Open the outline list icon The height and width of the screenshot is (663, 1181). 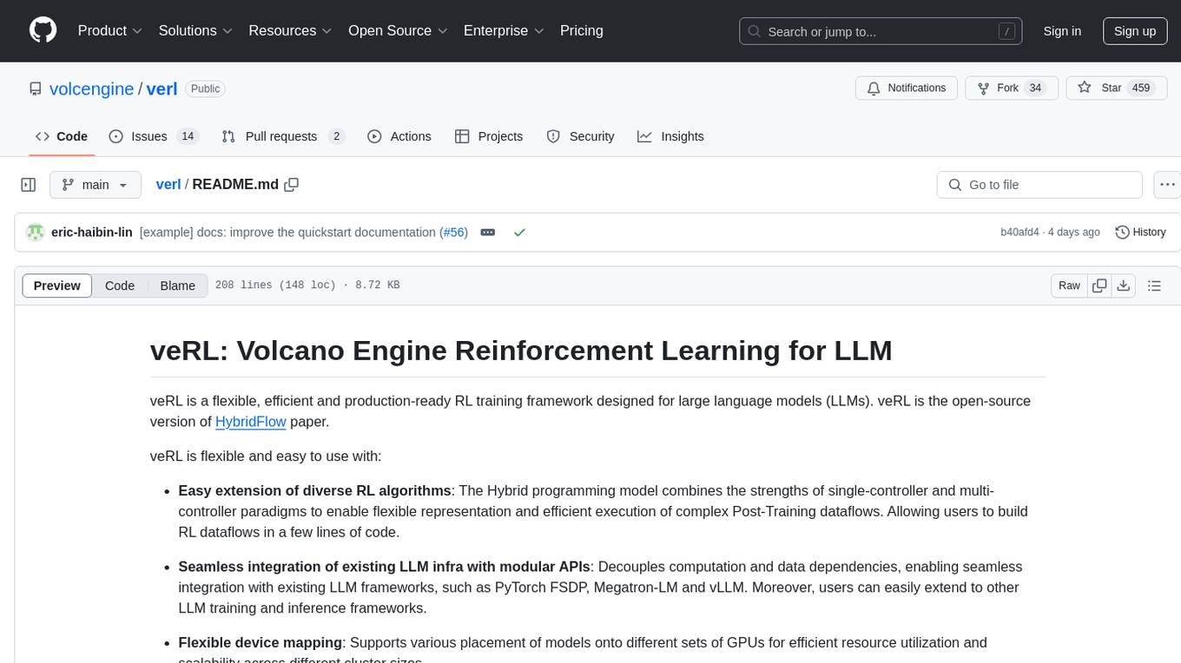click(x=1154, y=286)
